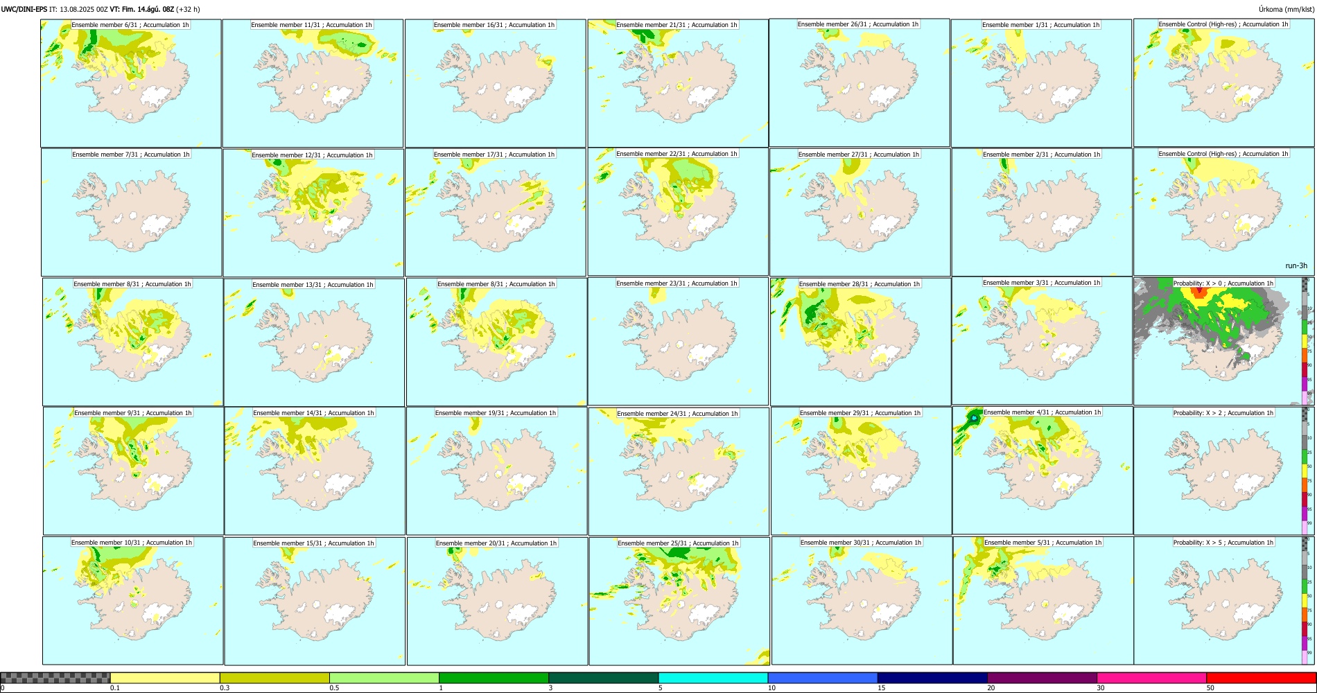Open the Ensemble member 26/31 map panel
The width and height of the screenshot is (1317, 693).
point(860,82)
